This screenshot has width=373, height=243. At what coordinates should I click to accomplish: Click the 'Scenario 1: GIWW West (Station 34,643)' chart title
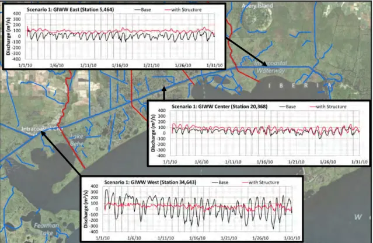[151, 182]
